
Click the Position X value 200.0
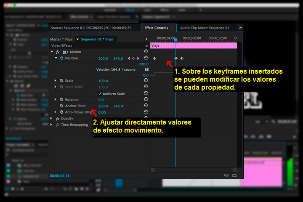point(103,58)
